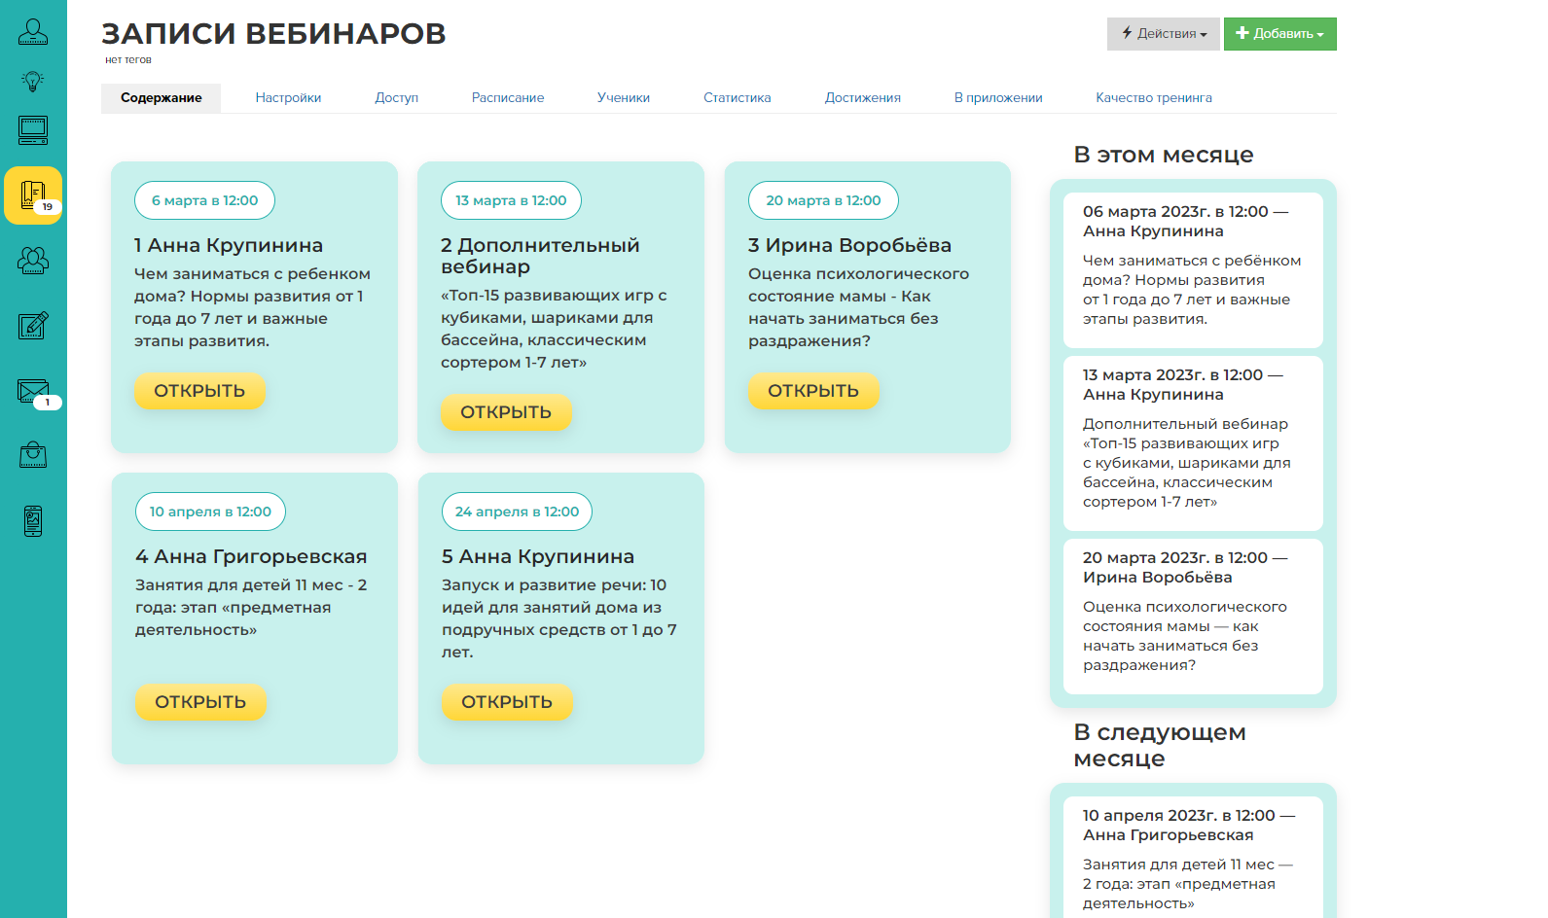
Task: Open the user profile icon in sidebar
Action: (x=33, y=31)
